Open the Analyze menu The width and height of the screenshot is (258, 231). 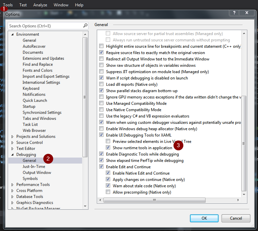pyautogui.click(x=40, y=5)
